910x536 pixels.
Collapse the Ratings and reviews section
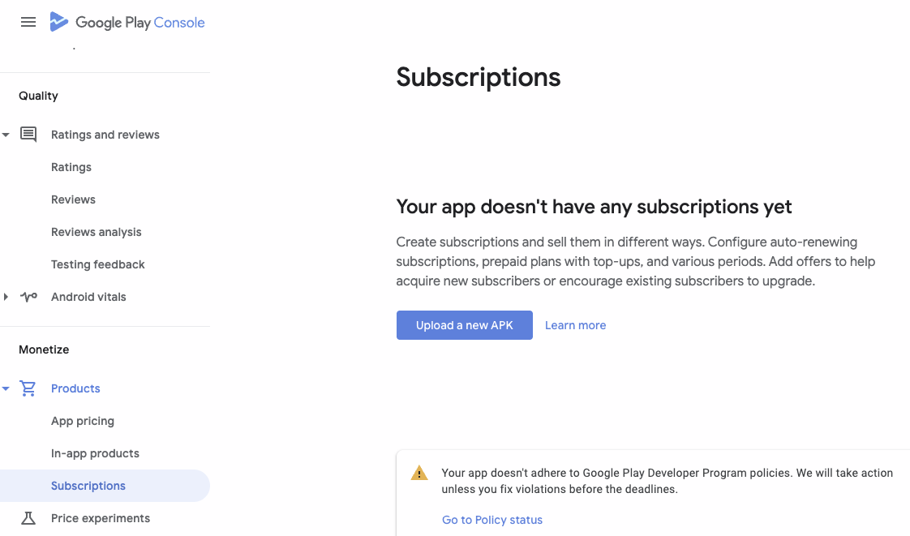pos(6,135)
